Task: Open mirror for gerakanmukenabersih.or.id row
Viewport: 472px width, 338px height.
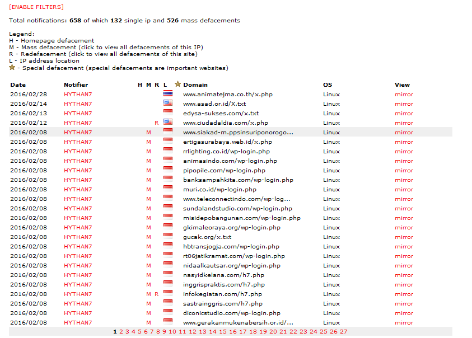Action: pyautogui.click(x=404, y=323)
